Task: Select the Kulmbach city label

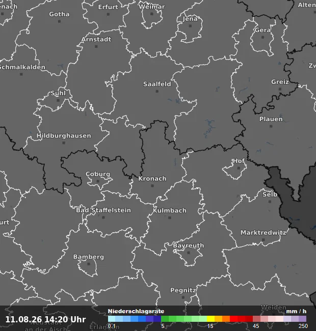Action: (170, 210)
